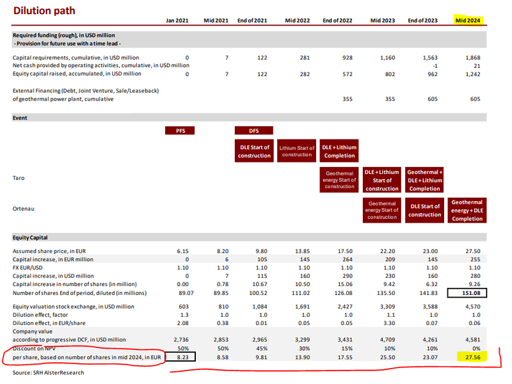Click the "Taro" row label
This screenshot has width=512, height=384.
pos(19,178)
